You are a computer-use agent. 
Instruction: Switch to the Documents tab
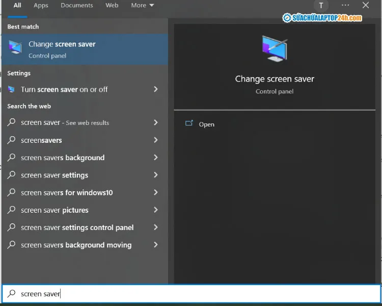coord(77,6)
